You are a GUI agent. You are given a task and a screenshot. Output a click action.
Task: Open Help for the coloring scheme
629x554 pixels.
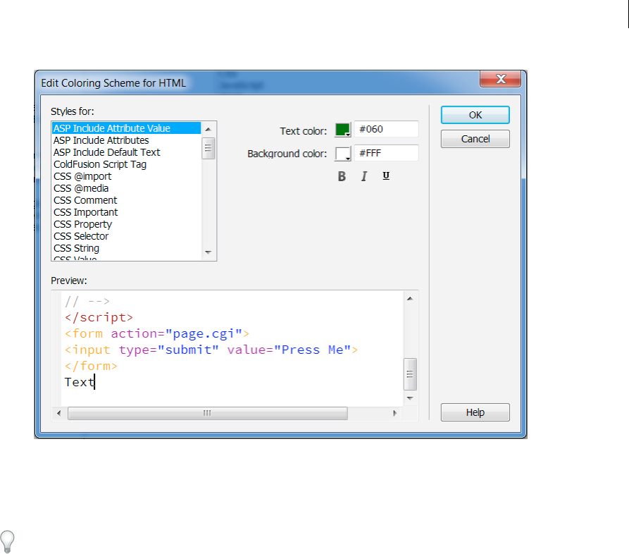(x=475, y=412)
